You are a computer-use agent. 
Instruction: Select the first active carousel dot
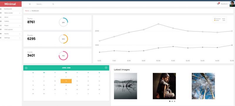pyautogui.click(x=170, y=101)
